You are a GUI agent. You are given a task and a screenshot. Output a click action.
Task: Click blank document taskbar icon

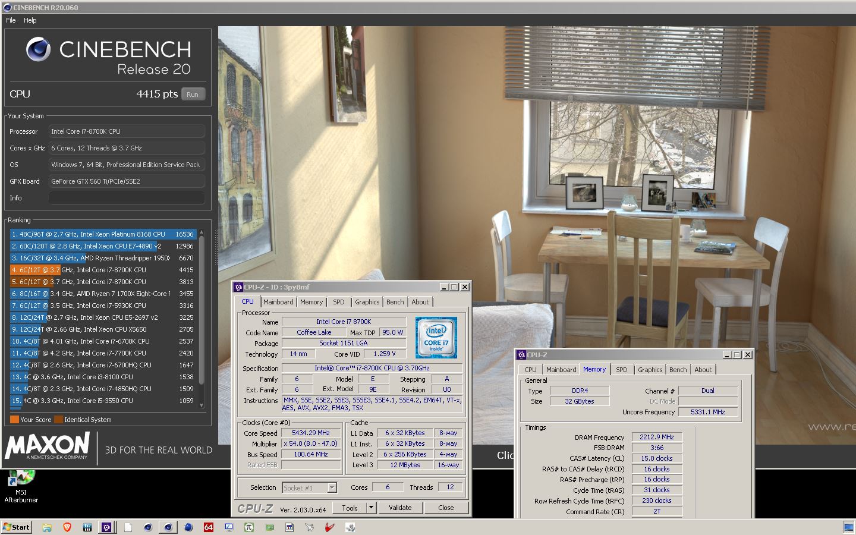click(x=128, y=527)
